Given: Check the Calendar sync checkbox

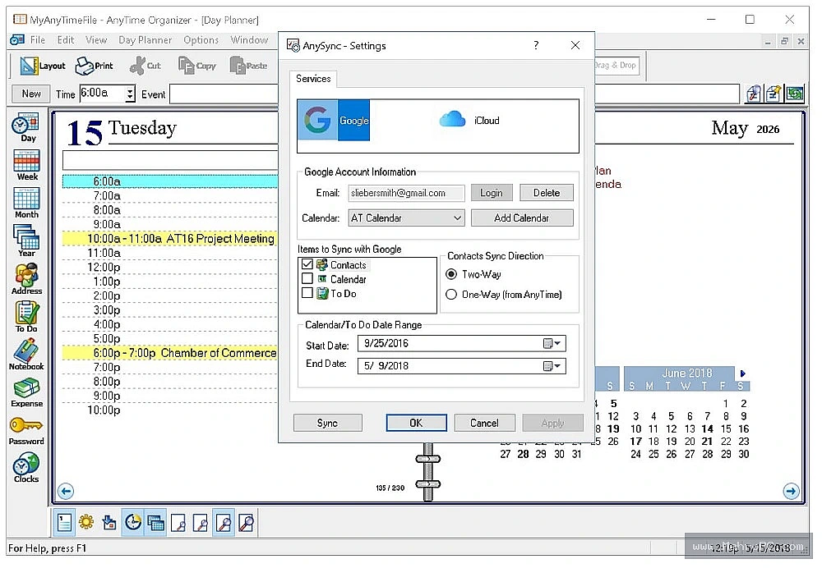Looking at the screenshot, I should coord(307,278).
